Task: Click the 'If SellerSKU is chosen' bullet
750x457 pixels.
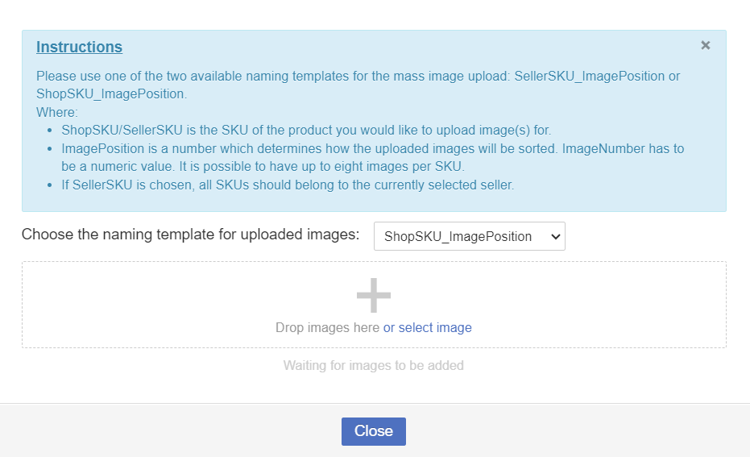Action: point(288,185)
